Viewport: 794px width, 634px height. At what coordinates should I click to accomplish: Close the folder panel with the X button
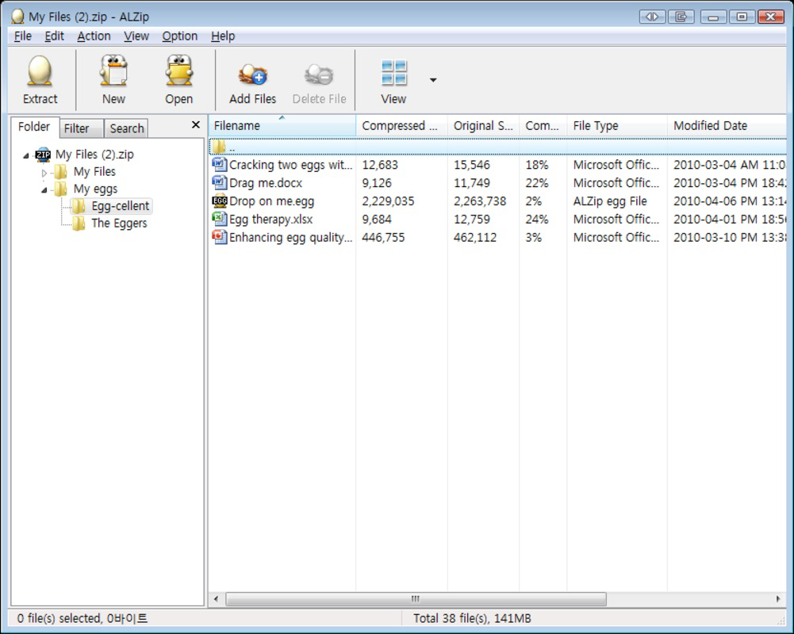pos(195,124)
